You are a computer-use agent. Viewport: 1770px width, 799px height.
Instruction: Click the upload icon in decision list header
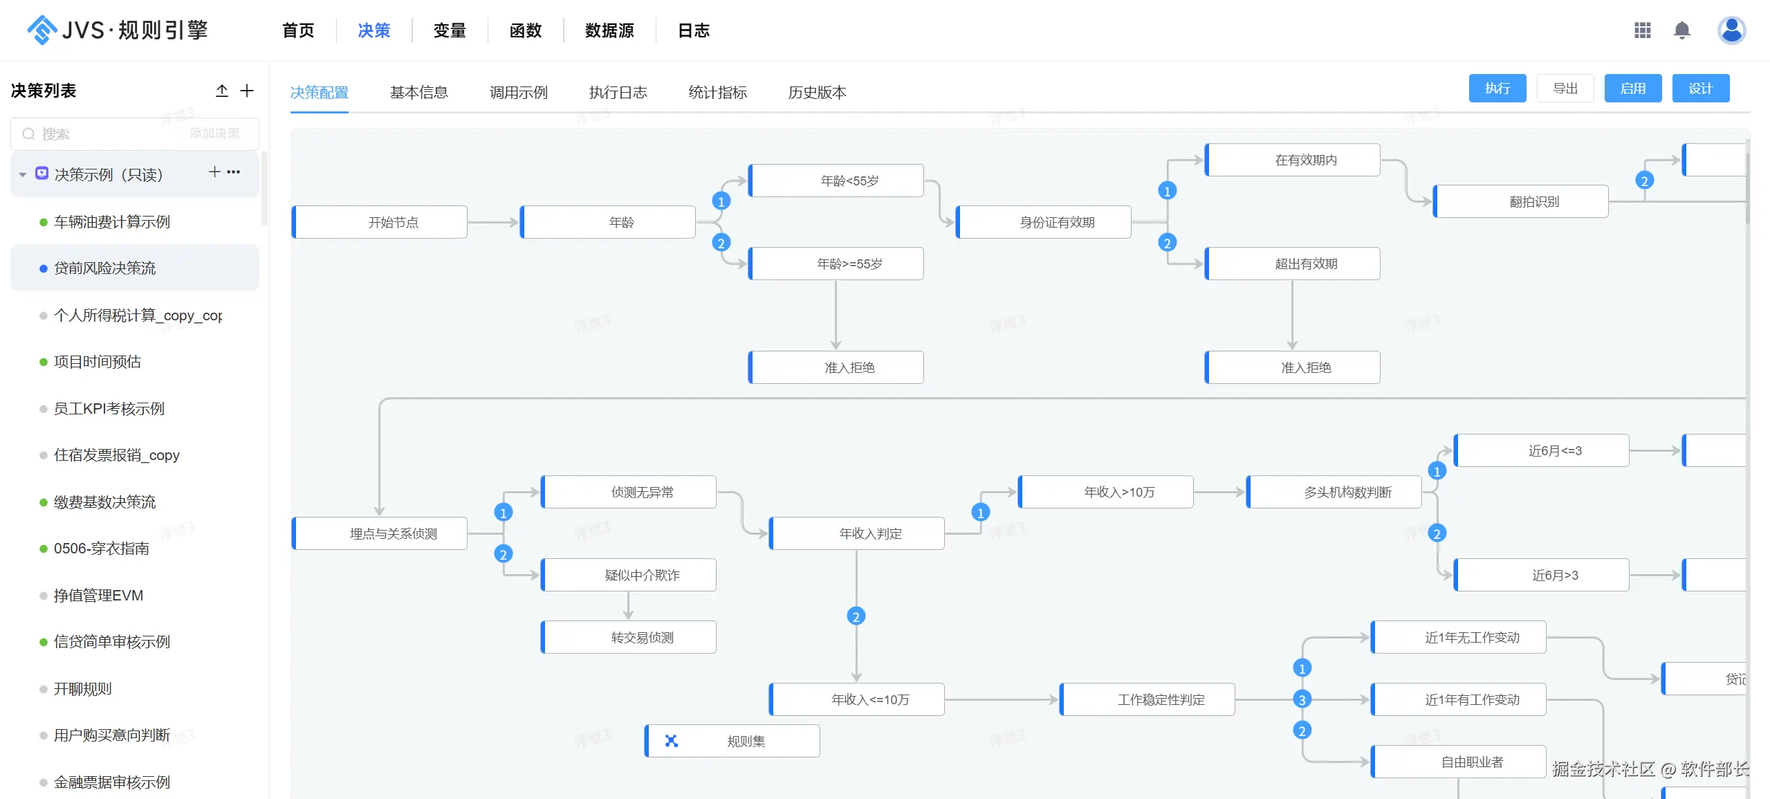222,91
